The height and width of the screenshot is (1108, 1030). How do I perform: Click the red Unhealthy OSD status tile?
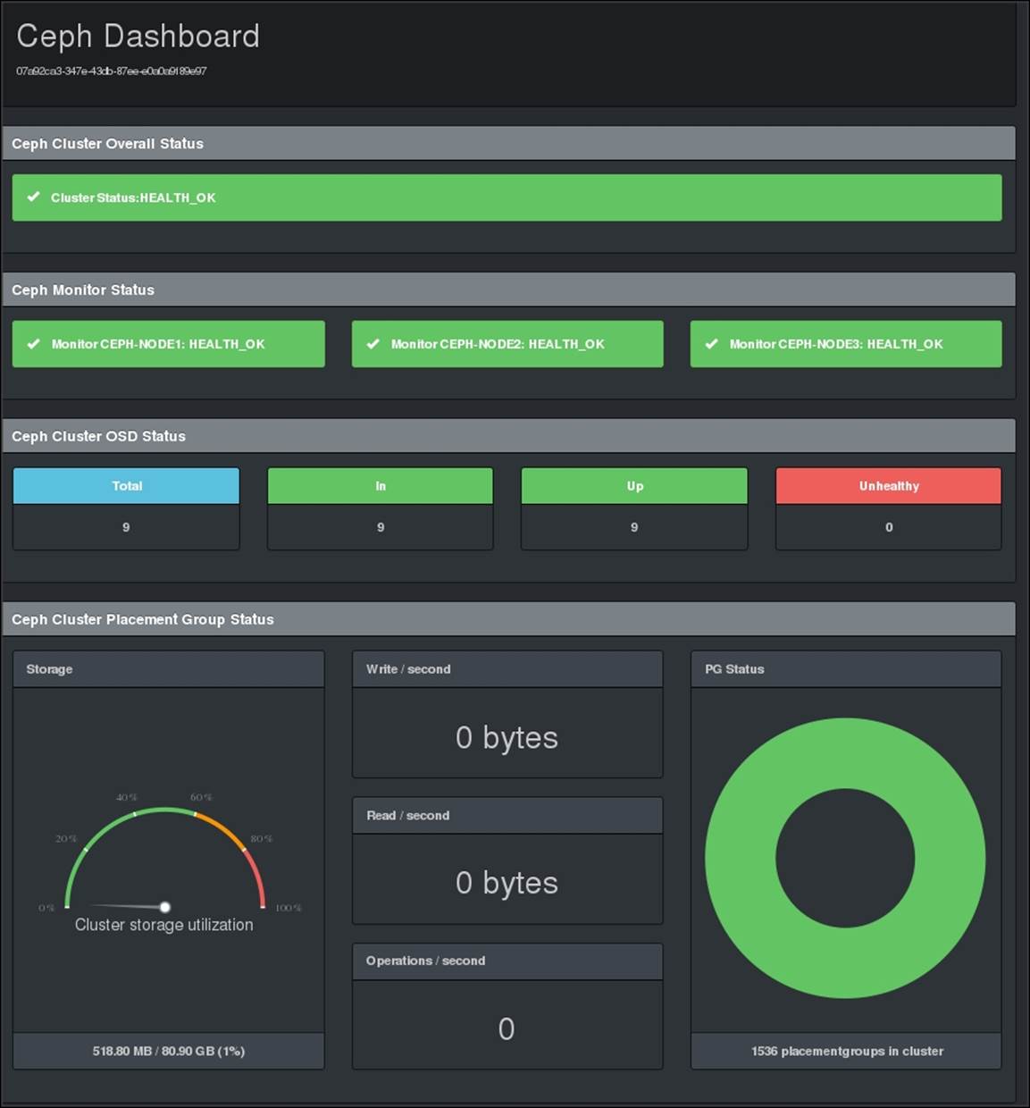point(888,486)
